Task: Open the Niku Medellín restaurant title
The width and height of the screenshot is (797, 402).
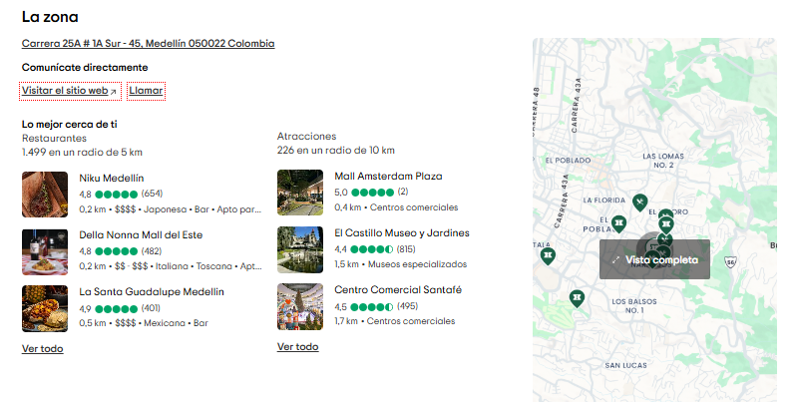Action: pyautogui.click(x=112, y=178)
